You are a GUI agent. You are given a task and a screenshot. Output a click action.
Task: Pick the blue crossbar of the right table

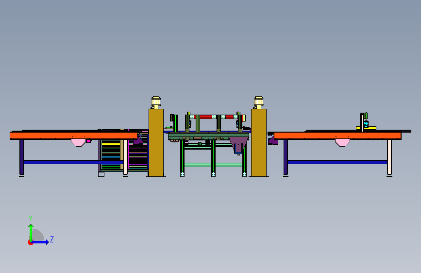pyautogui.click(x=337, y=162)
